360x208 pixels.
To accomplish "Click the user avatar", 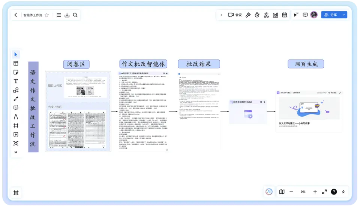I will [314, 15].
